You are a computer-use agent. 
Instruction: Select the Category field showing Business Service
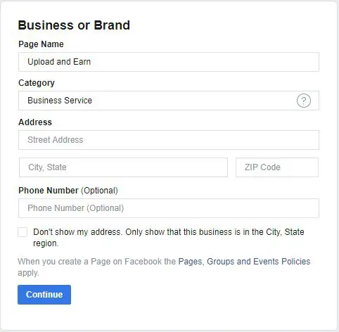point(169,101)
